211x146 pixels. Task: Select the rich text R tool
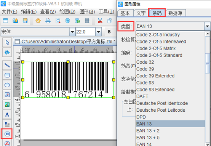tap(7, 124)
